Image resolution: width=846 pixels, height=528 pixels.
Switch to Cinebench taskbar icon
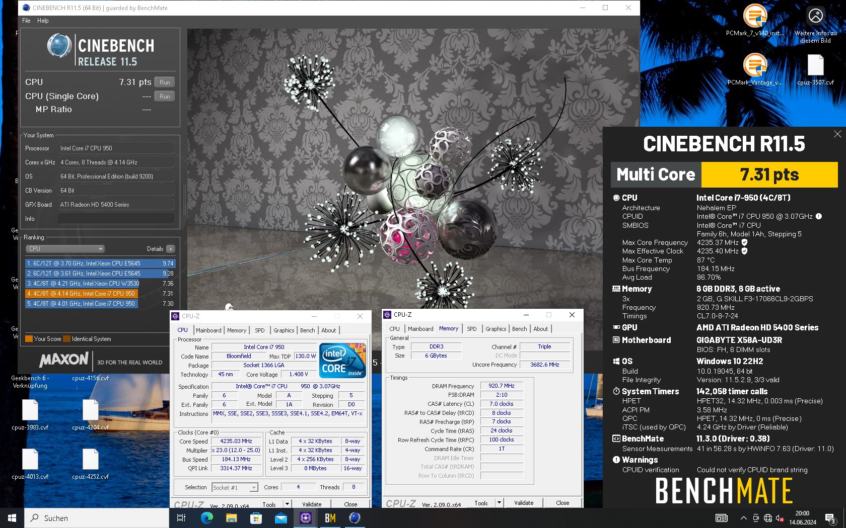[355, 518]
